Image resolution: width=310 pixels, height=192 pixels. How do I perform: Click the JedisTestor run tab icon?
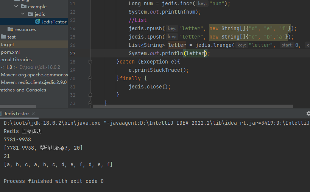point(1,114)
